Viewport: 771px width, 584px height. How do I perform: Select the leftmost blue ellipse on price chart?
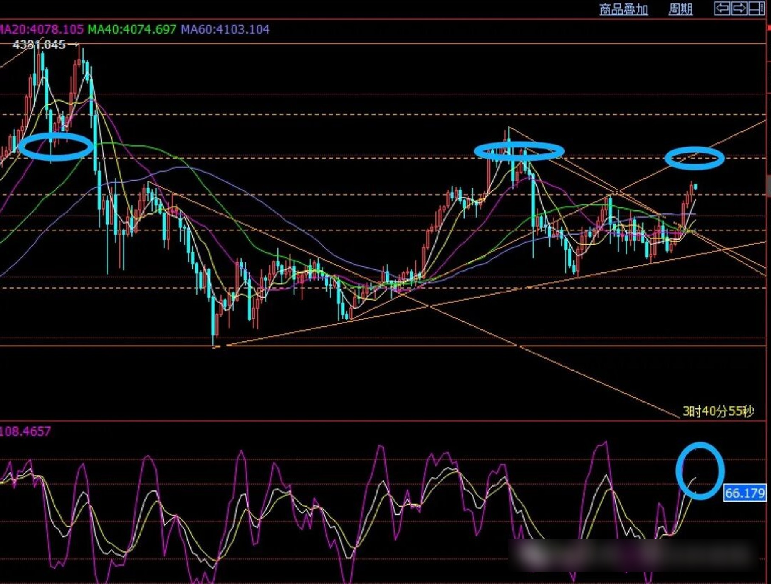coord(56,147)
